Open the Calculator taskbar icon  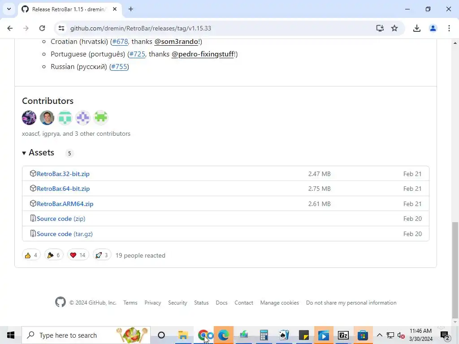[x=264, y=335]
